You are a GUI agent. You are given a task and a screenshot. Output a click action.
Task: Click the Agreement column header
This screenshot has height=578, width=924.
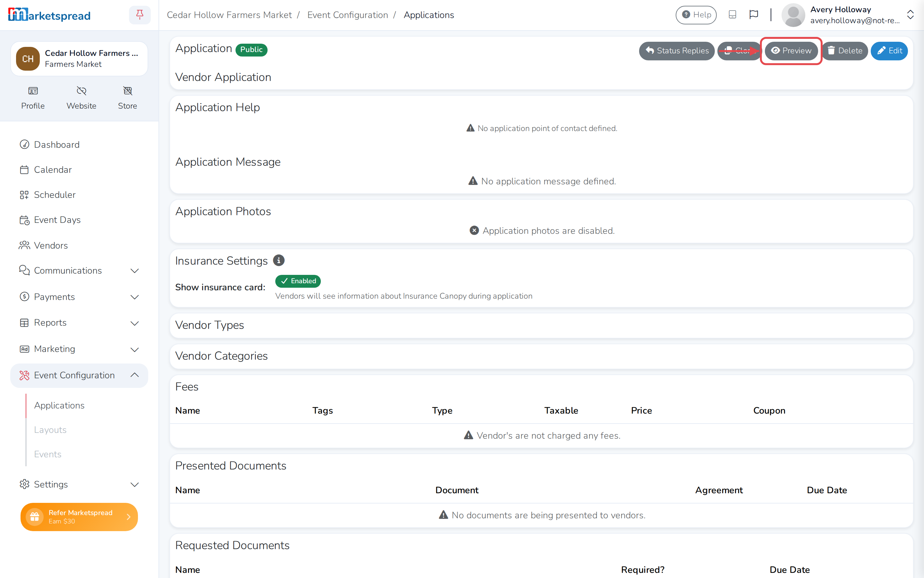pyautogui.click(x=719, y=490)
